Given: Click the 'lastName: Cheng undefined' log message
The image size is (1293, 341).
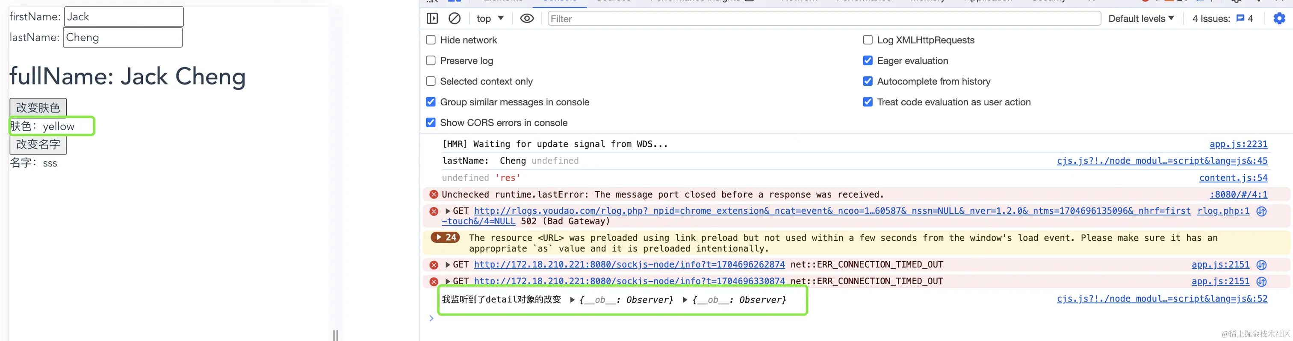Looking at the screenshot, I should [510, 161].
